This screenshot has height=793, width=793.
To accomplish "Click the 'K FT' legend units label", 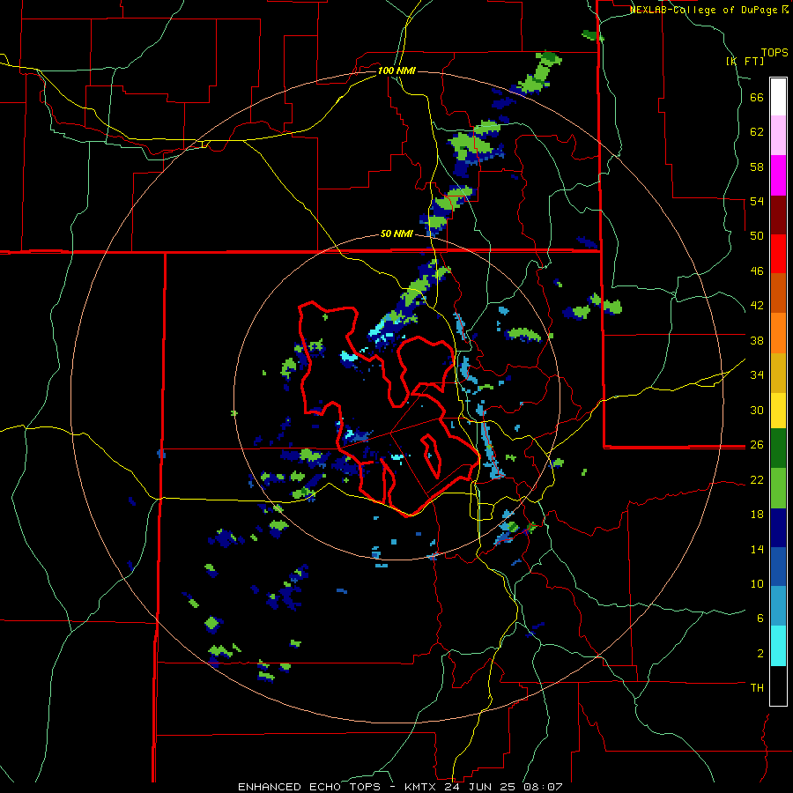I will (x=745, y=61).
